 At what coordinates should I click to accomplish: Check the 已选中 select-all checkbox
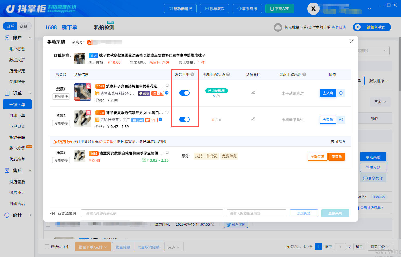click(x=47, y=247)
